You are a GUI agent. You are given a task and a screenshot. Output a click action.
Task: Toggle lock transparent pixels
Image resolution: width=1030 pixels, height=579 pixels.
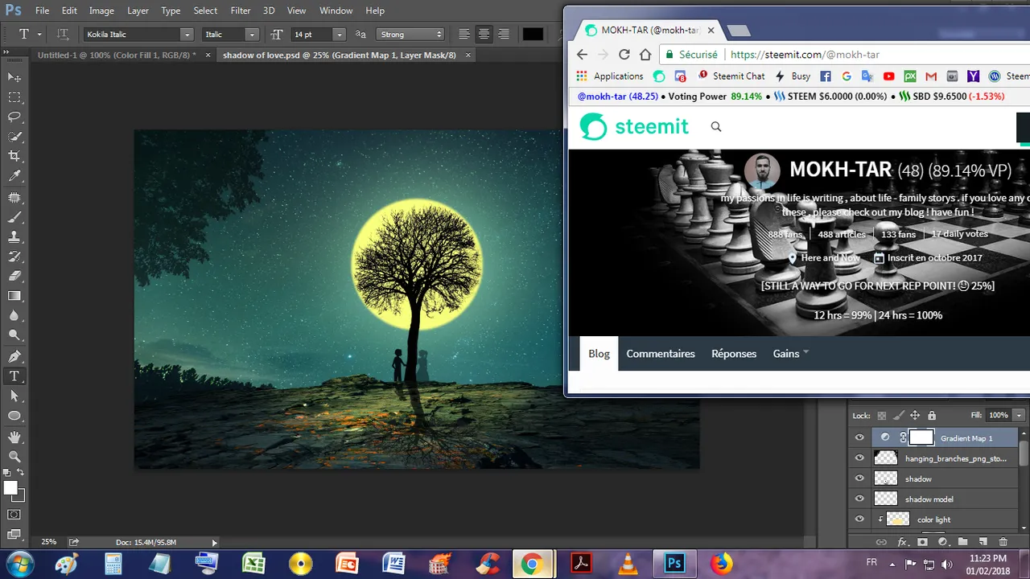tap(882, 416)
